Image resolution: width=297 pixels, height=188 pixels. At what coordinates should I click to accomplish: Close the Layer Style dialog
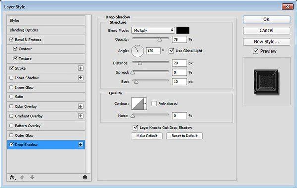point(287,7)
